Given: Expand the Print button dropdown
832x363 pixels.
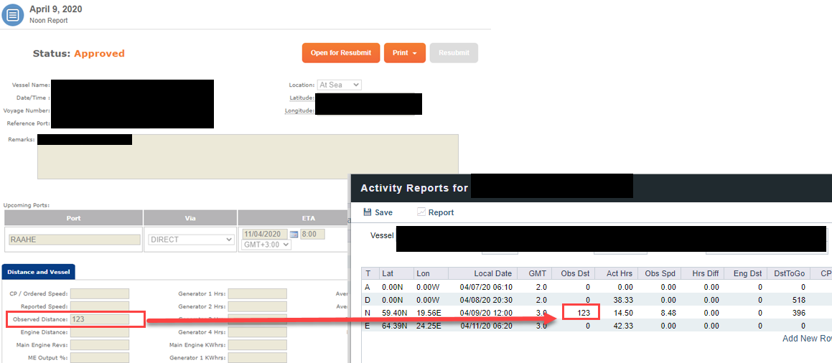Looking at the screenshot, I should coord(405,53).
